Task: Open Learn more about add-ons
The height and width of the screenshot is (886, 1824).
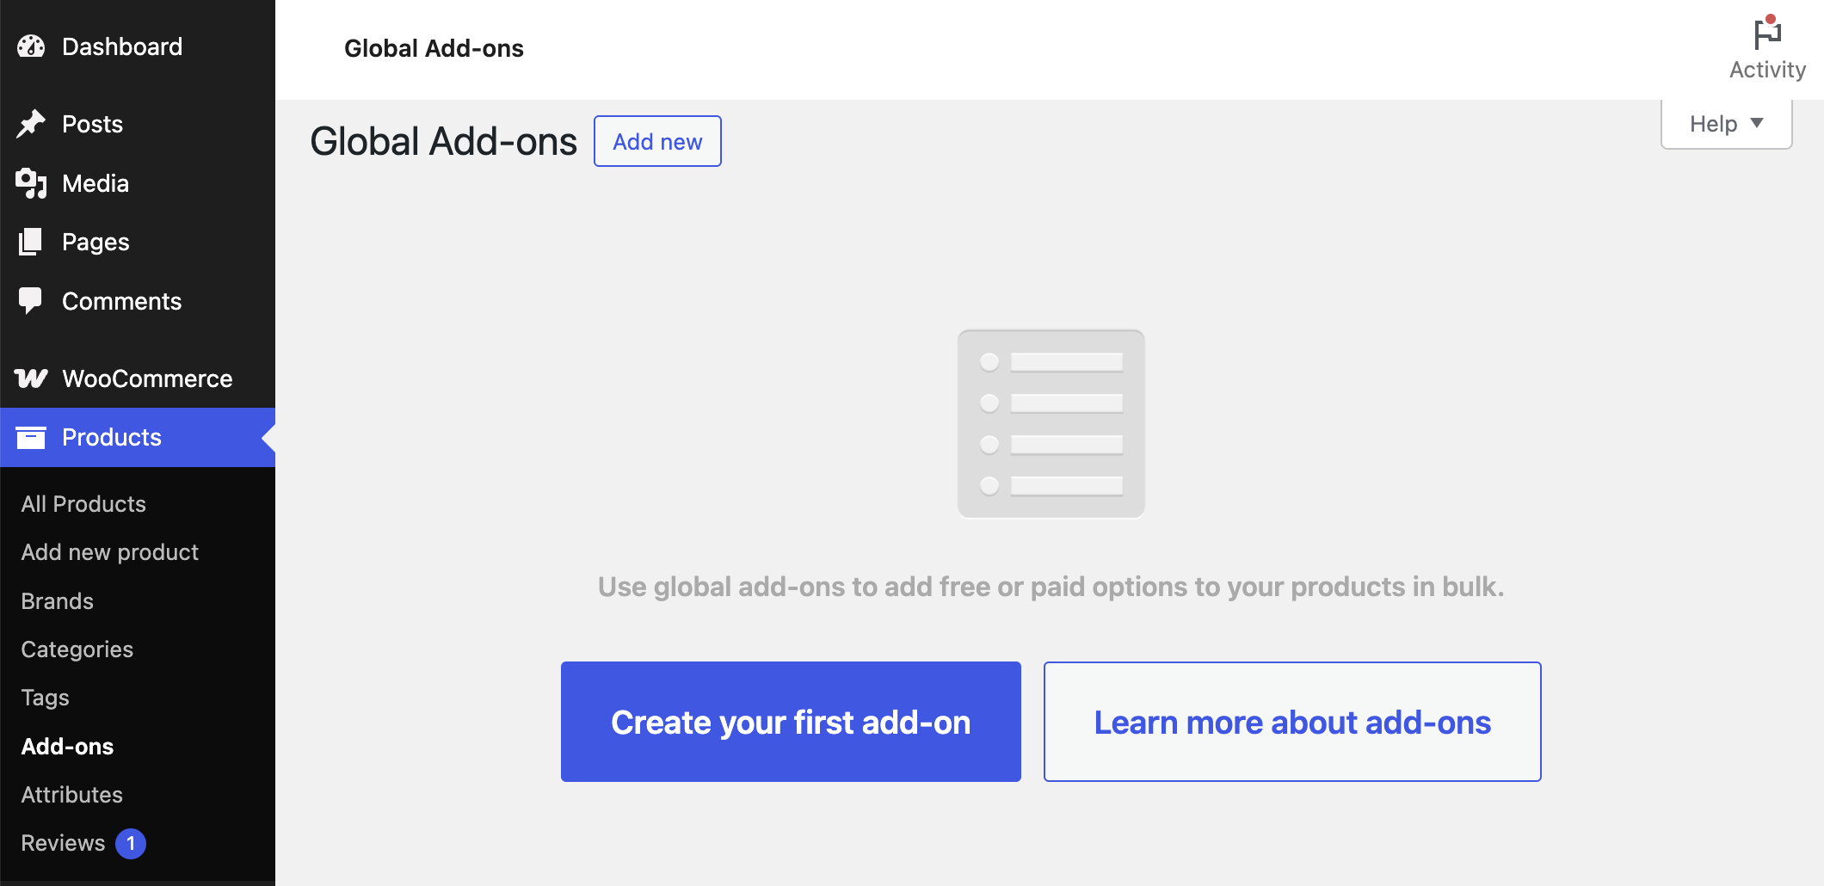Action: click(x=1291, y=722)
